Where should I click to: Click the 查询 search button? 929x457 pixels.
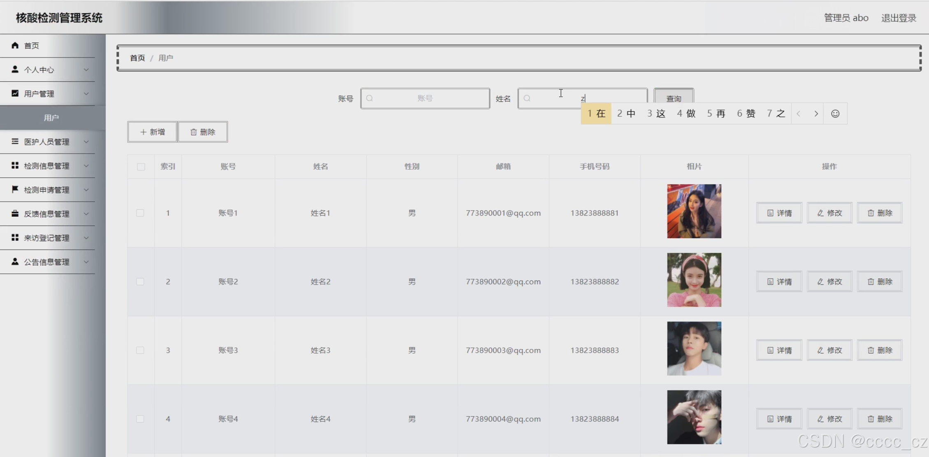tap(673, 98)
